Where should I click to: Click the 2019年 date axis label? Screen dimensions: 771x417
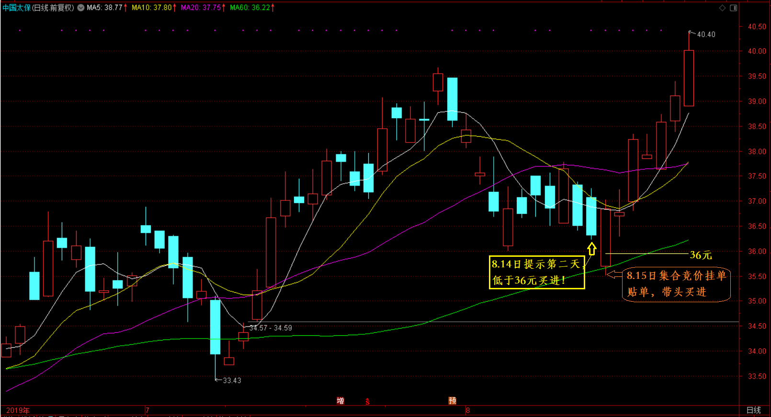(18, 410)
